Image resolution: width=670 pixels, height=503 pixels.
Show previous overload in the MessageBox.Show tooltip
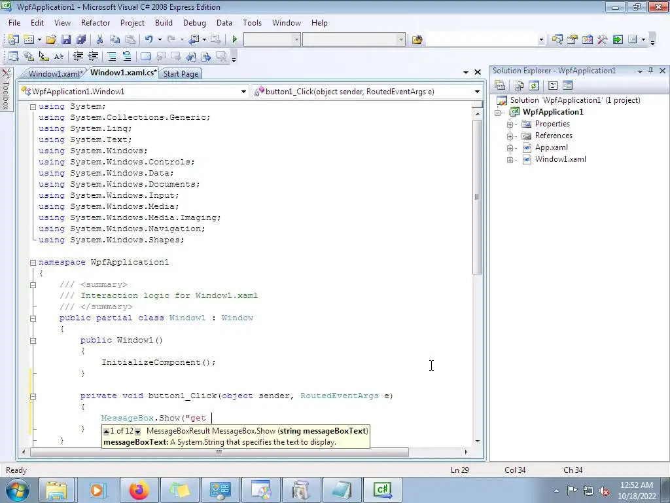click(x=107, y=431)
